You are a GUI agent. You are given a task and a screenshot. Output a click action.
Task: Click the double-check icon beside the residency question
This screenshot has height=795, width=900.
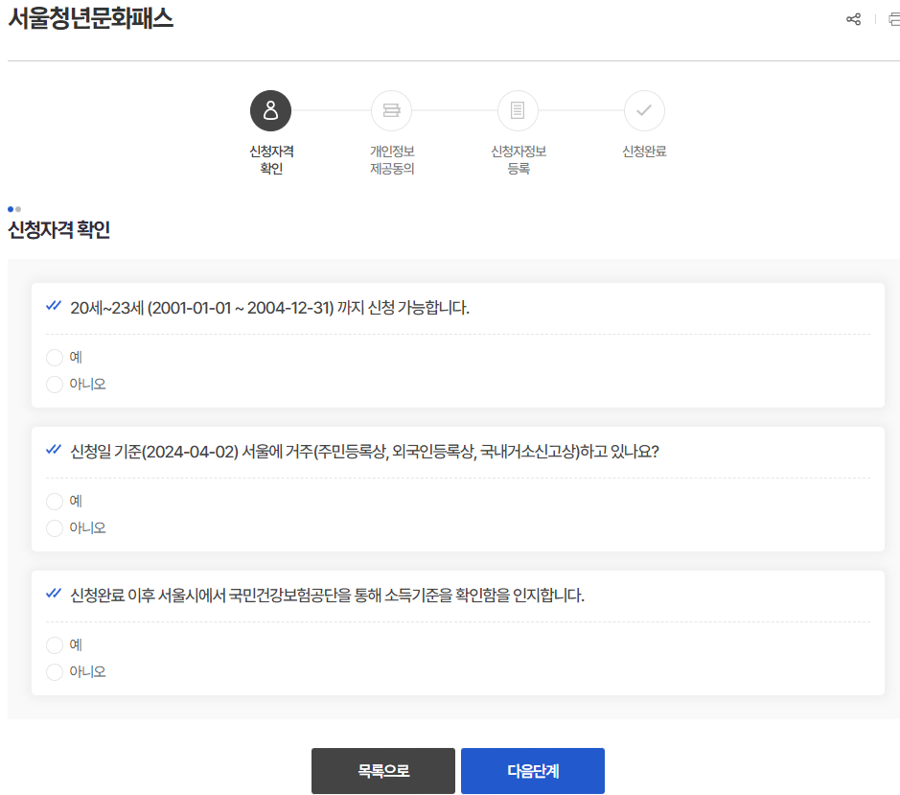(x=54, y=448)
